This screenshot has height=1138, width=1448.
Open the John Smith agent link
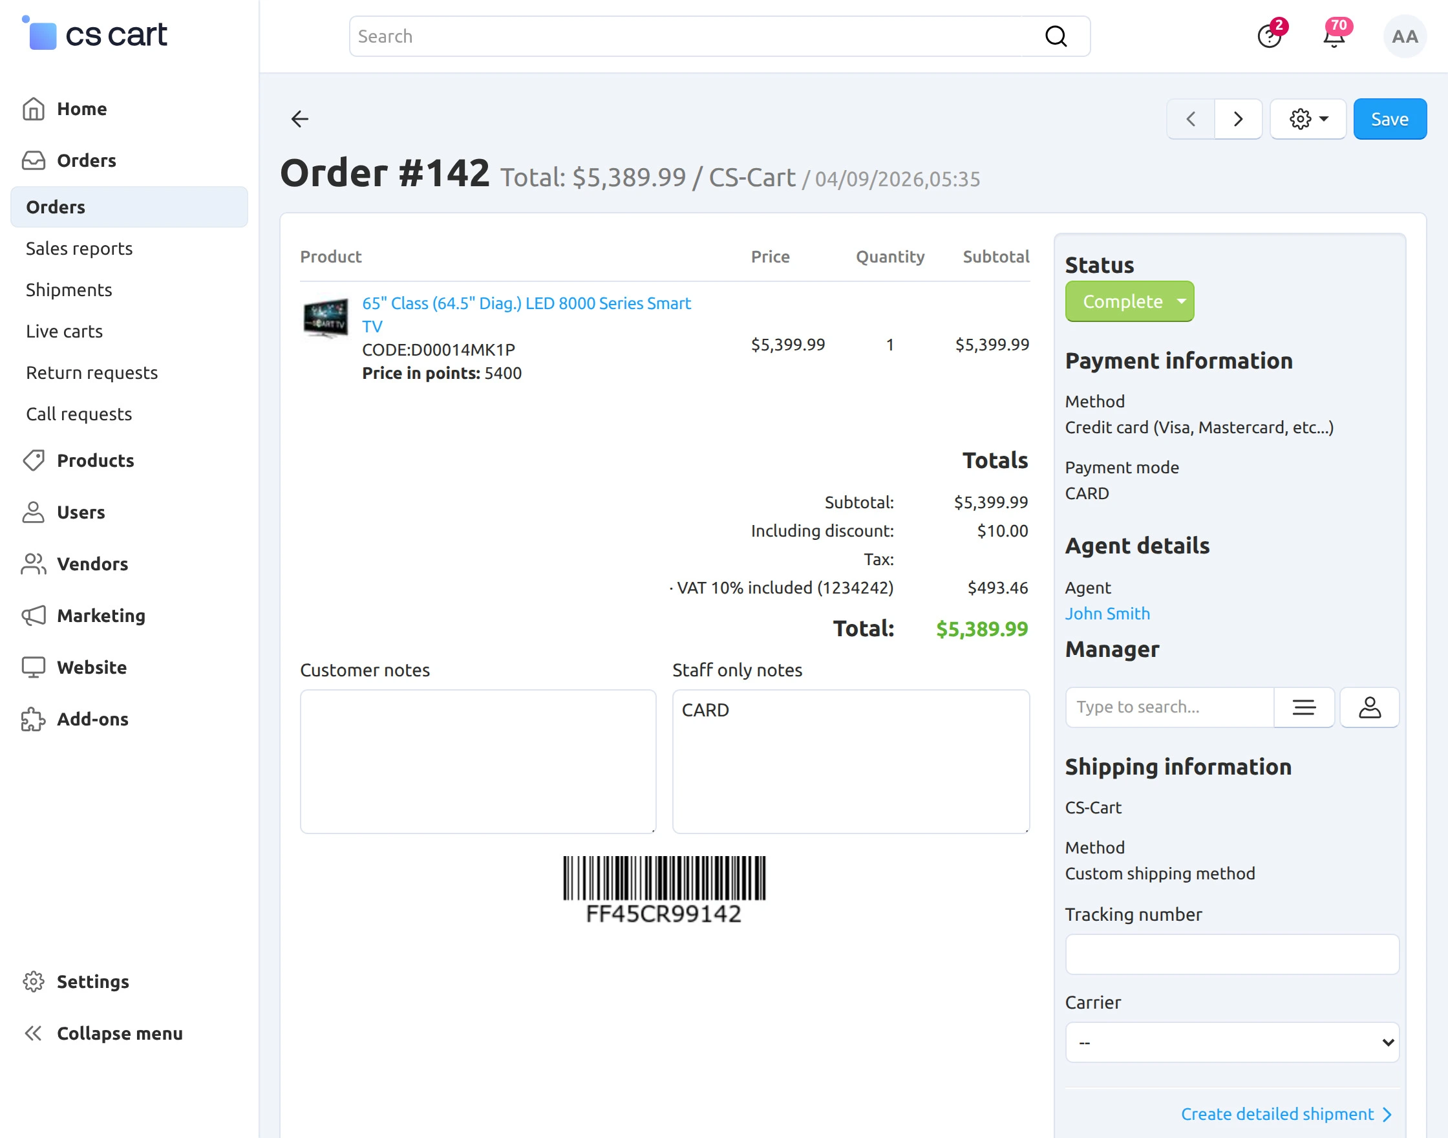tap(1107, 613)
